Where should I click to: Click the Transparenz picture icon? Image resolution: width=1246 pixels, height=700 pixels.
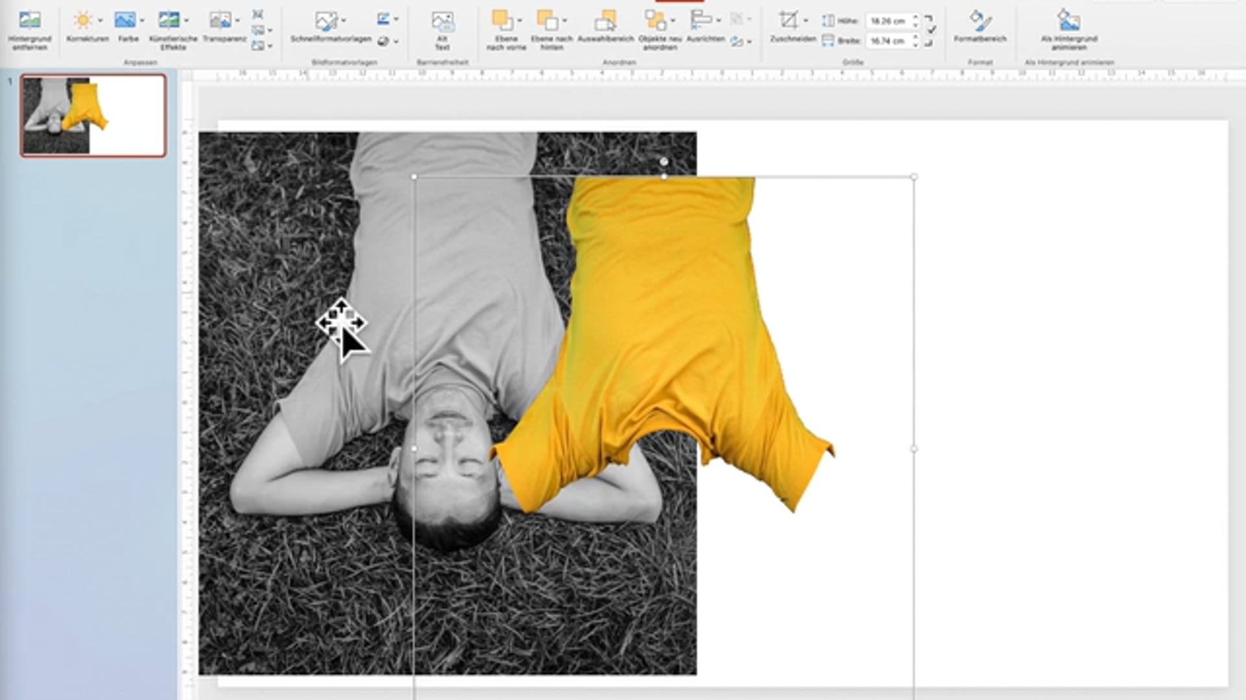click(220, 21)
